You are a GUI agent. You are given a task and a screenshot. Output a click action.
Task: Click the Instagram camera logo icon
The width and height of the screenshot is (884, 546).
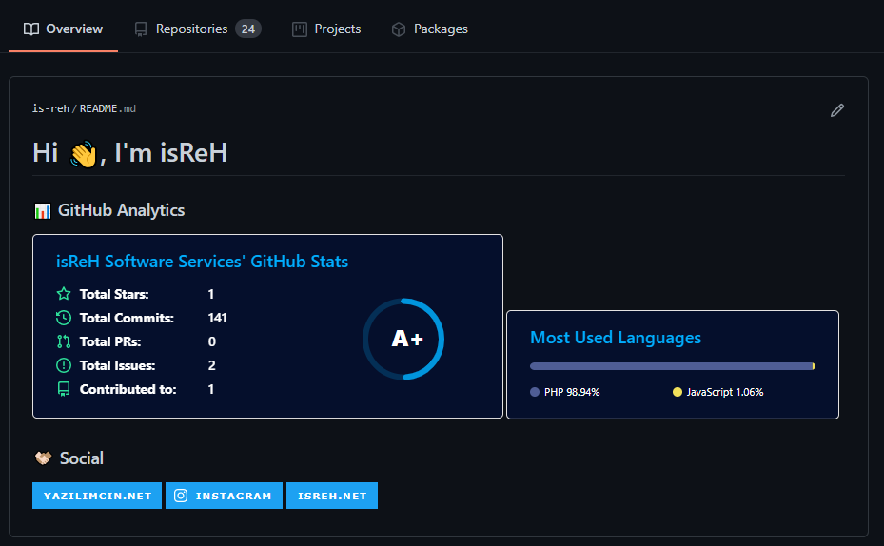pyautogui.click(x=181, y=496)
